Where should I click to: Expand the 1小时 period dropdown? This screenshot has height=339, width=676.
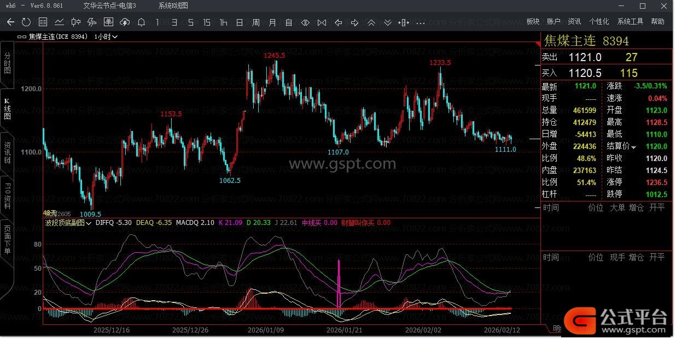[106, 37]
